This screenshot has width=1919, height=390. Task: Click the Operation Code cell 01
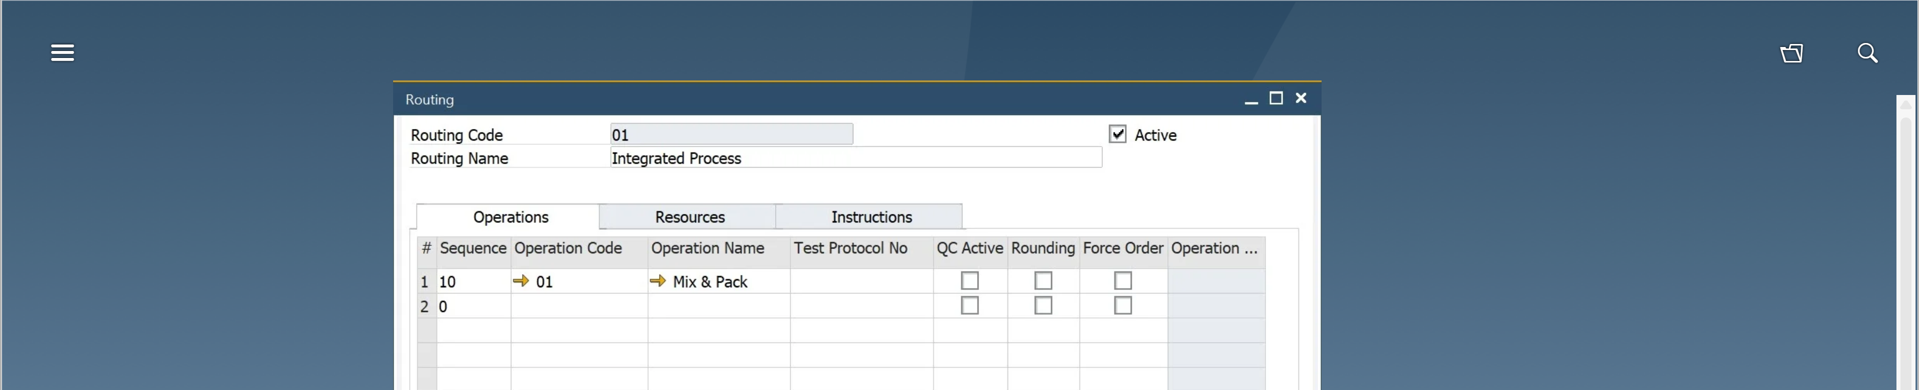[579, 281]
